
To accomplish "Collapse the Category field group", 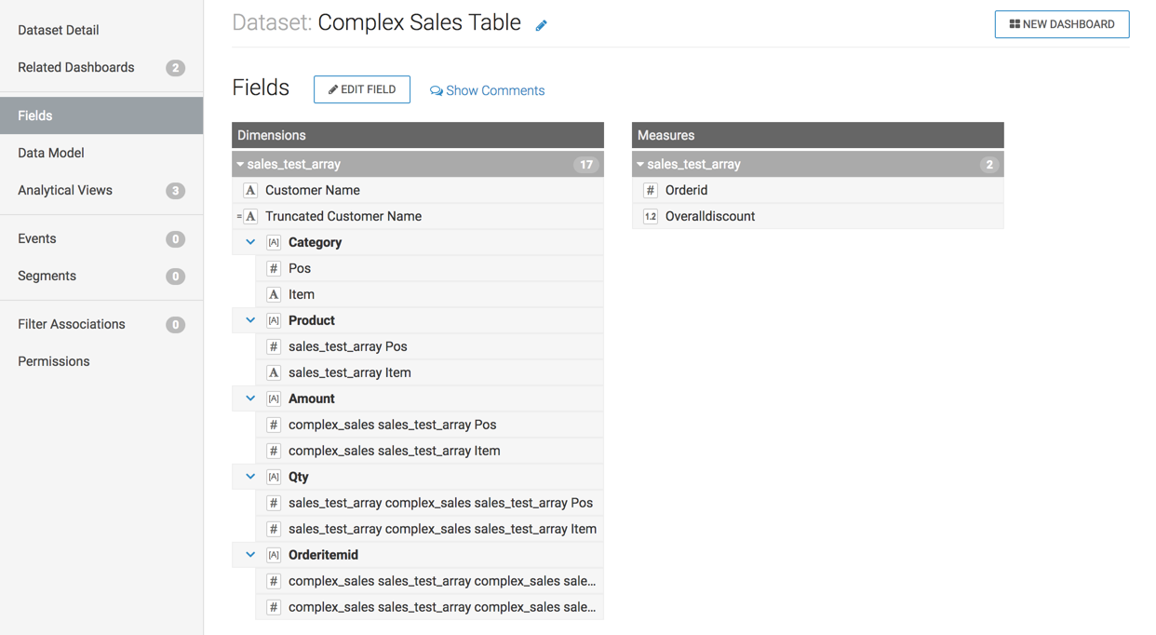I will click(250, 242).
